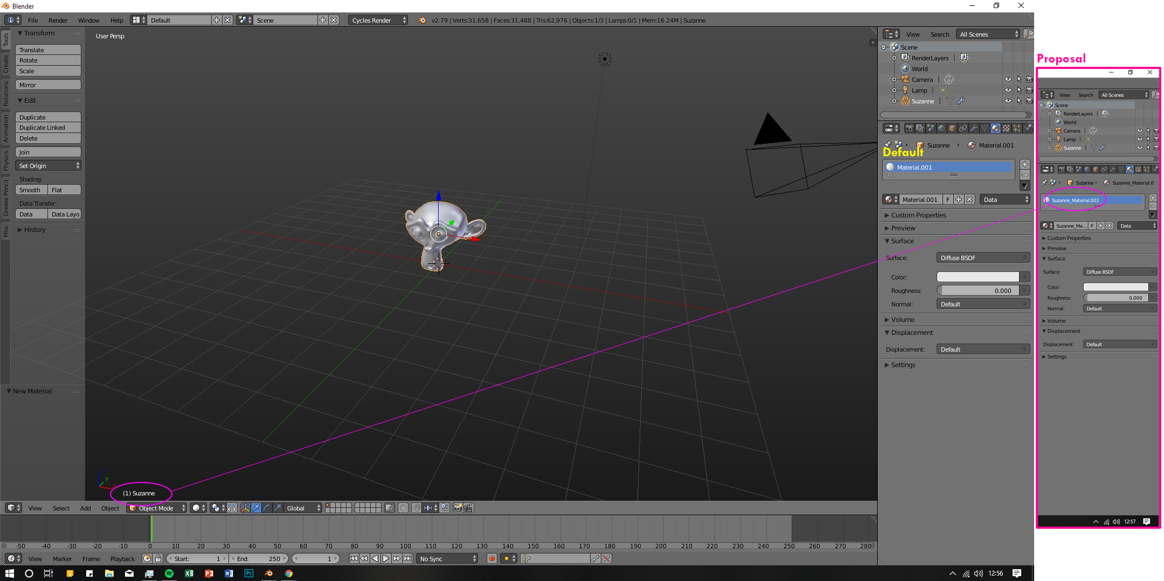Open the World properties tab (globe icon)
The width and height of the screenshot is (1164, 581).
pyautogui.click(x=941, y=128)
